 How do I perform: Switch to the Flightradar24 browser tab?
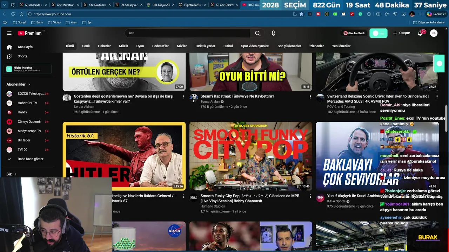point(192,5)
